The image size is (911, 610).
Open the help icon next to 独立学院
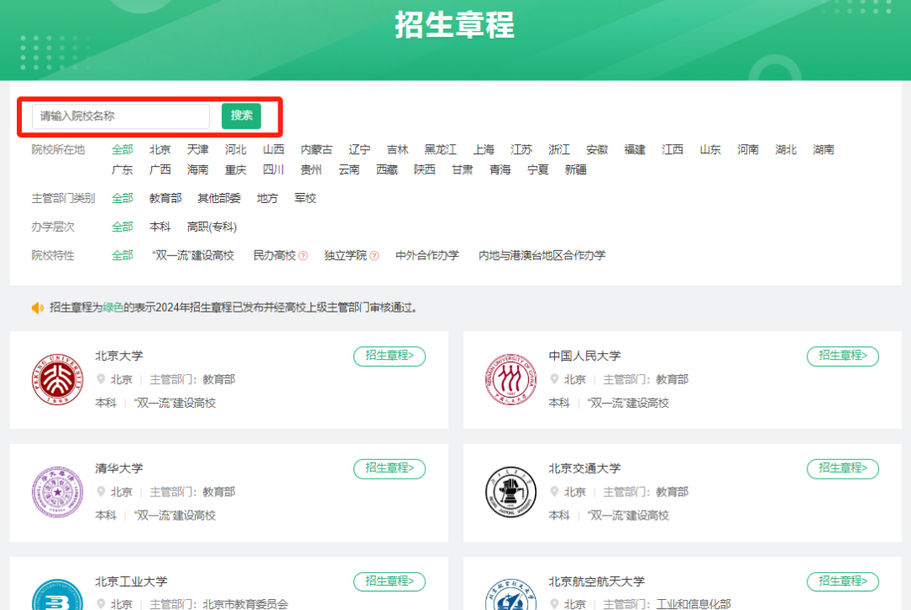(x=375, y=256)
